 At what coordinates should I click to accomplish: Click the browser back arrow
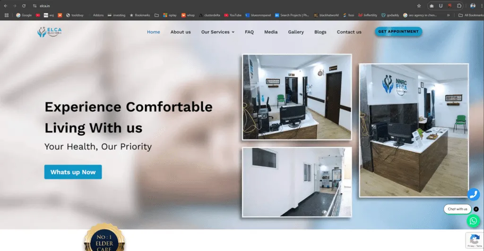(6, 6)
